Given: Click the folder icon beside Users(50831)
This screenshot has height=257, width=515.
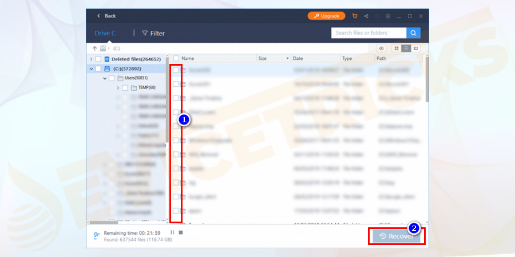Looking at the screenshot, I should [120, 78].
